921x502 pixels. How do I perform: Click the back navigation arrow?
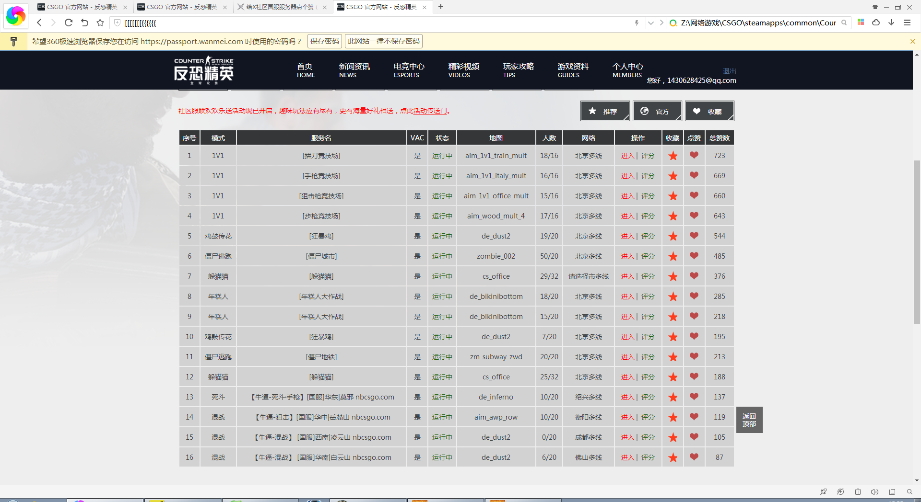(39, 23)
